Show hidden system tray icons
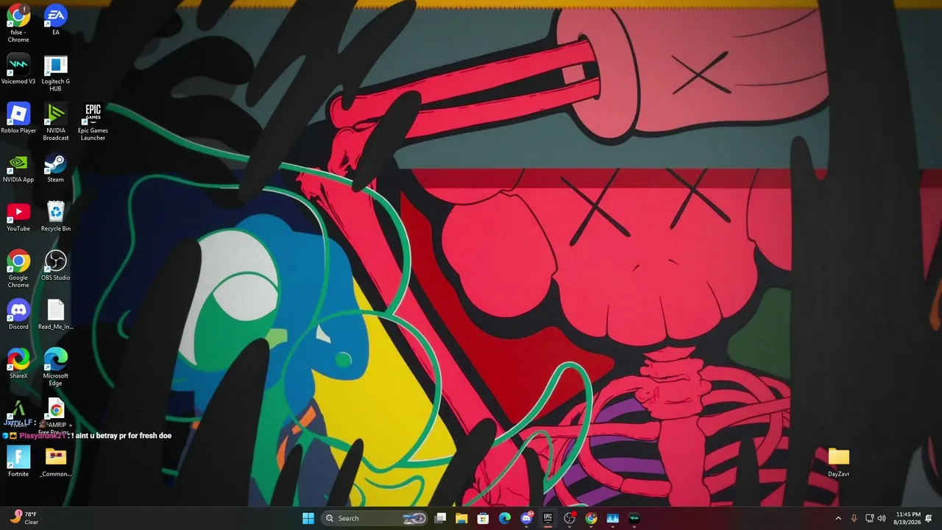 tap(838, 518)
